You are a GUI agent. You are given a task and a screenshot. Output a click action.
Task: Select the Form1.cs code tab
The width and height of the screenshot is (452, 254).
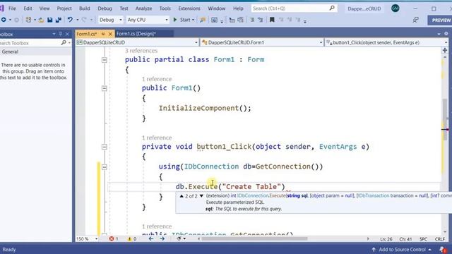coord(87,34)
